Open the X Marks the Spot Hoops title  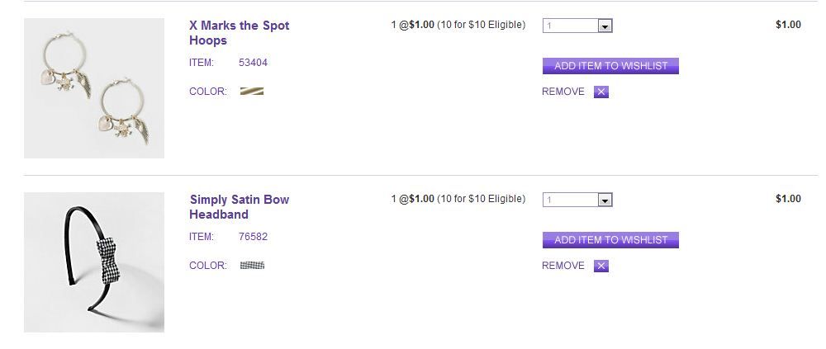239,33
